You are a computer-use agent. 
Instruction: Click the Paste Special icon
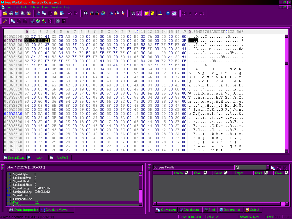[56, 13]
